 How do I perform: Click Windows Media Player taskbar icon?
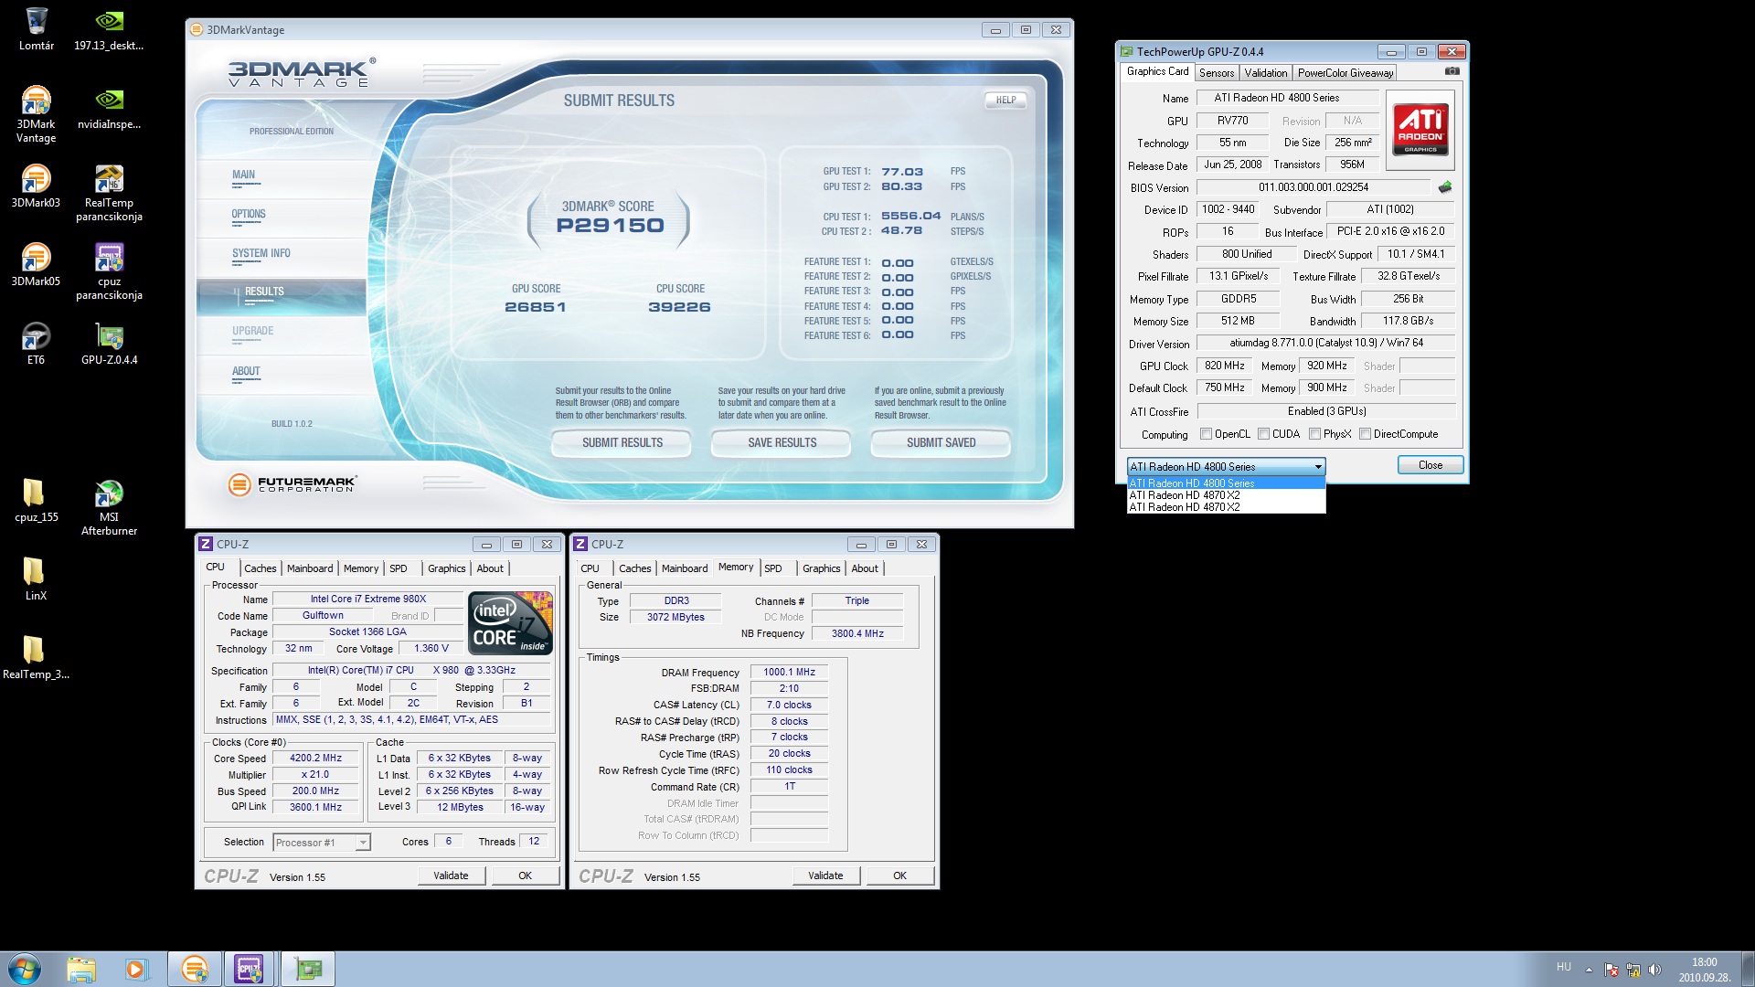[136, 969]
